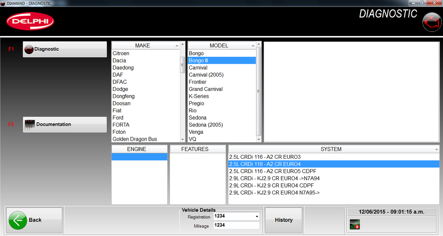
Task: Select the highlighted Bongo III model
Action: point(222,61)
